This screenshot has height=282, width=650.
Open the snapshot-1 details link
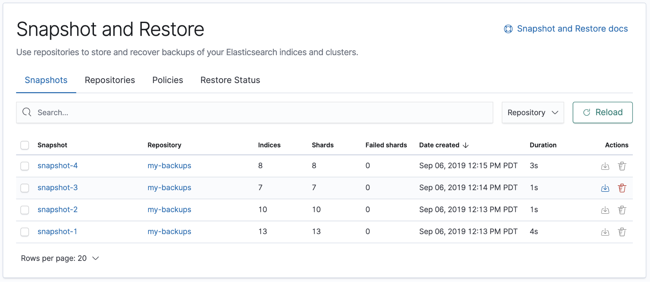(57, 232)
